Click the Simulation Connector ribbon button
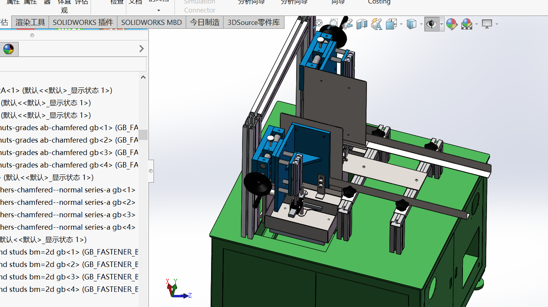 pyautogui.click(x=200, y=6)
